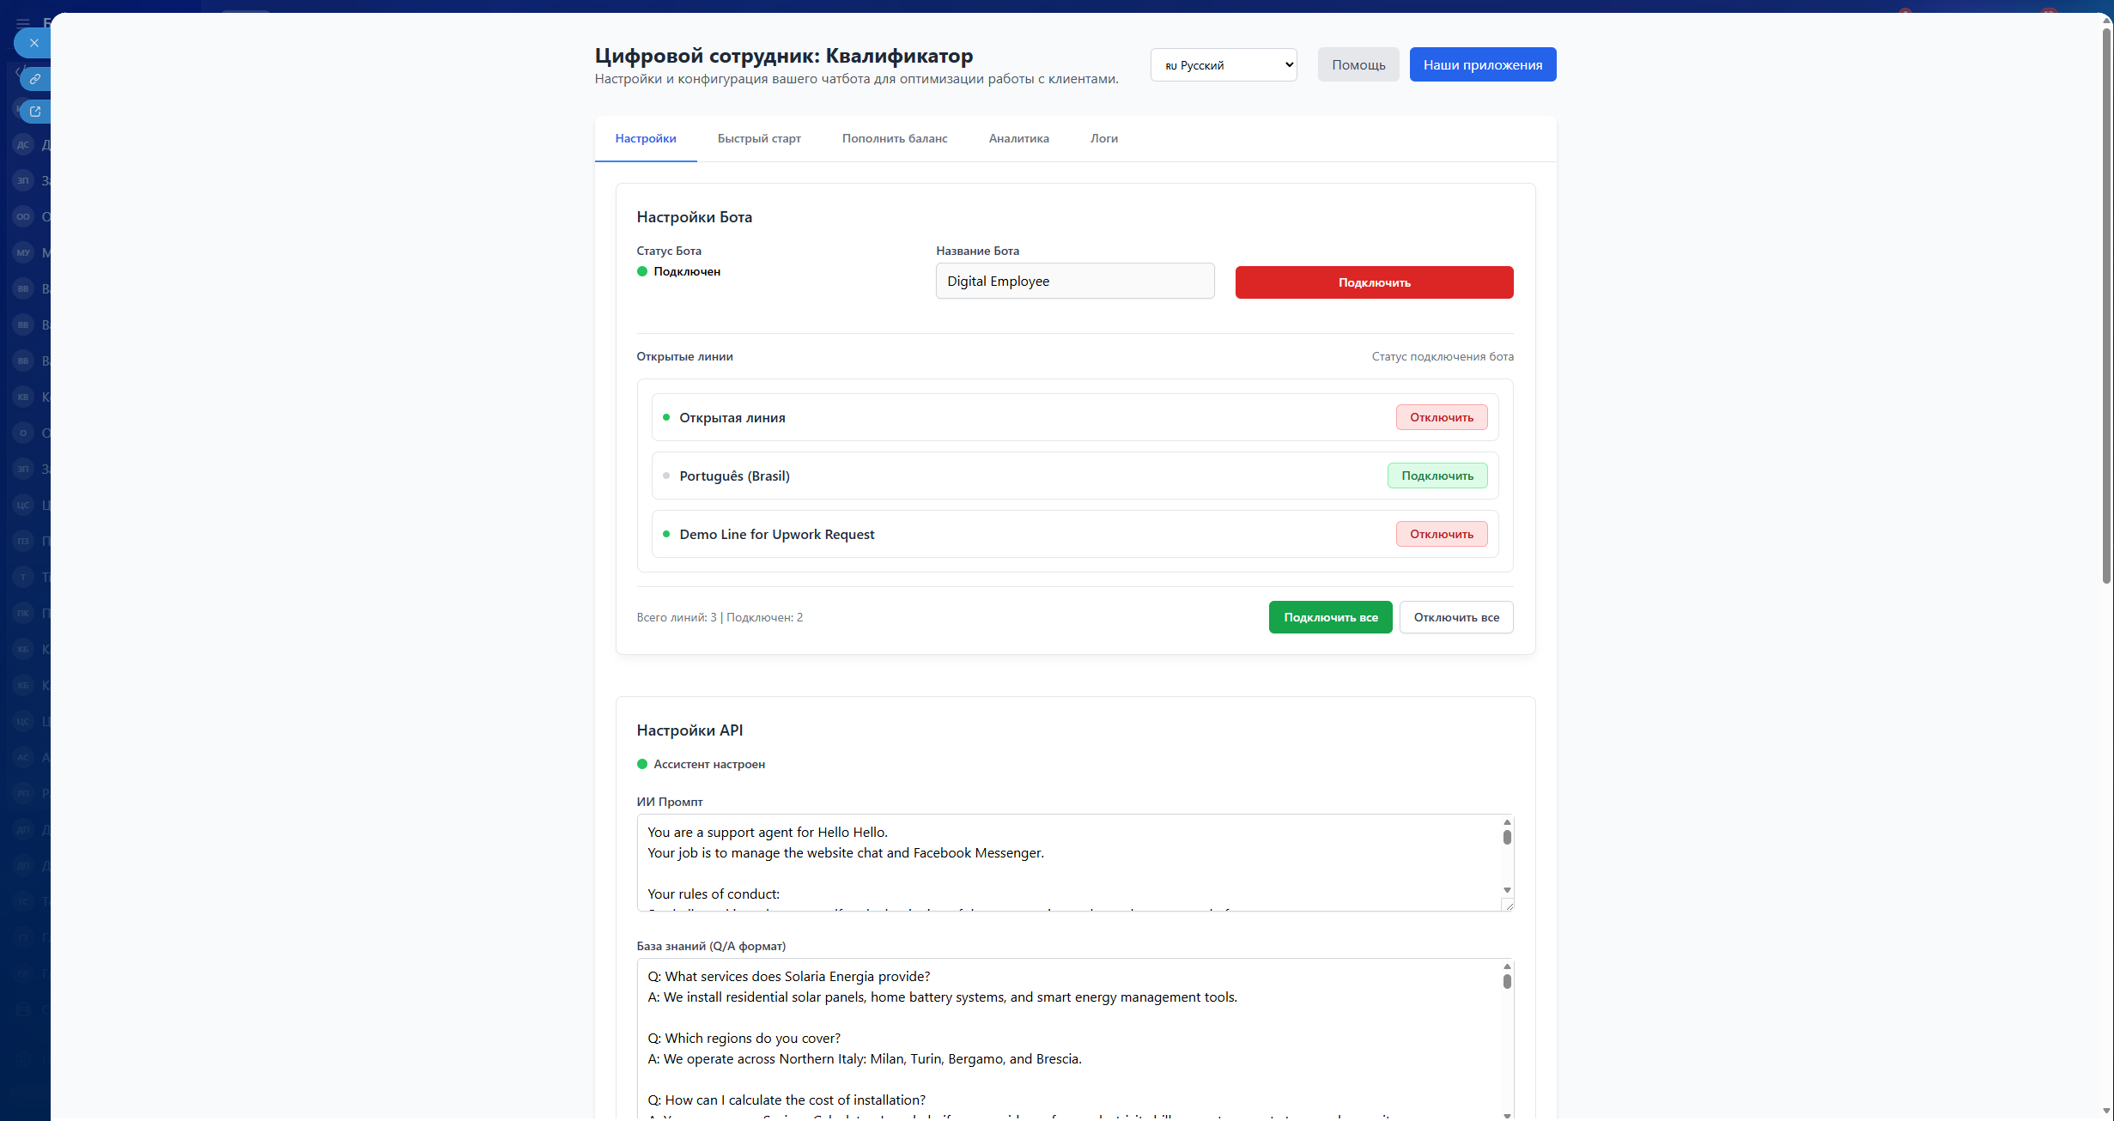Open the Аналитика tab
Viewport: 2114px width, 1121px height.
pyautogui.click(x=1018, y=139)
